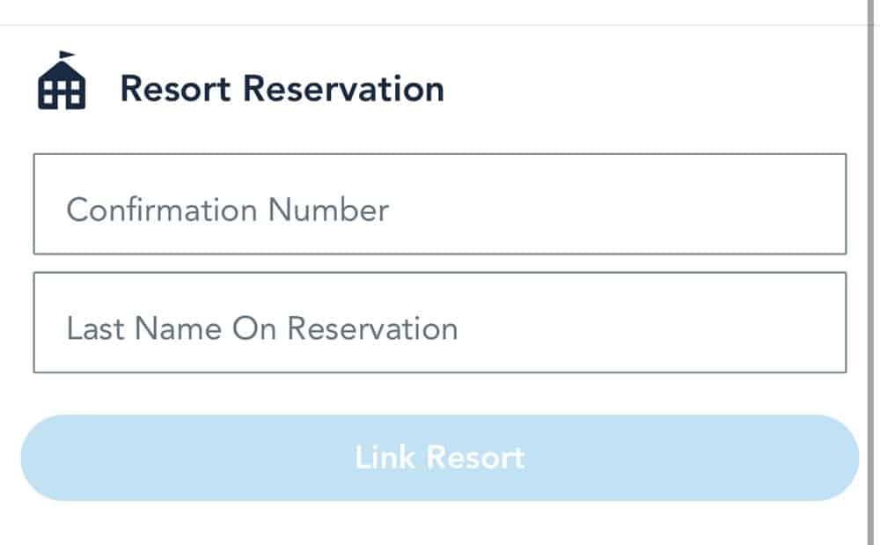
Task: Click the Link Resort button
Action: (x=440, y=458)
